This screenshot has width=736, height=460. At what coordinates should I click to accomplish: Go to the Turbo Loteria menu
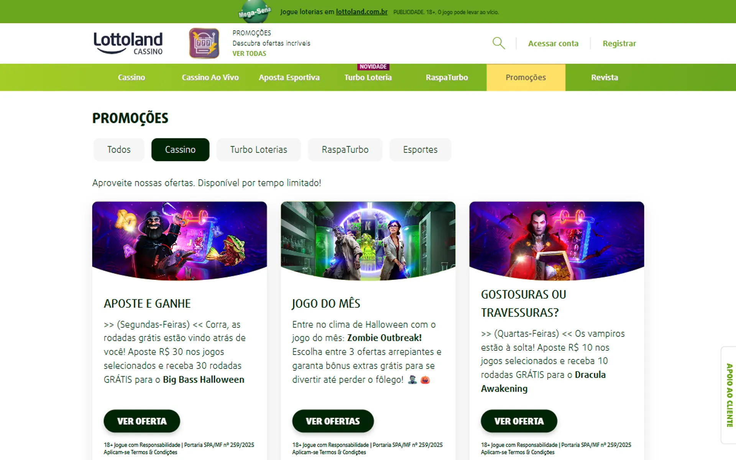point(368,77)
